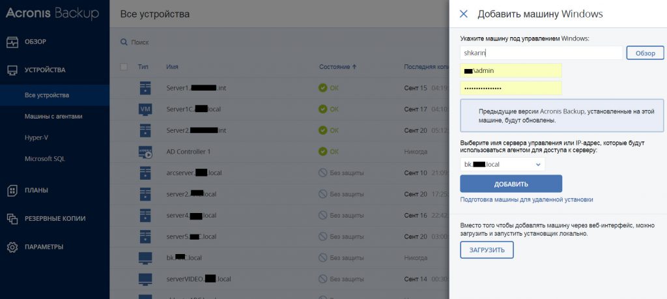
Task: Click the AD Controller 1 Hyper-V icon
Action: [145, 152]
